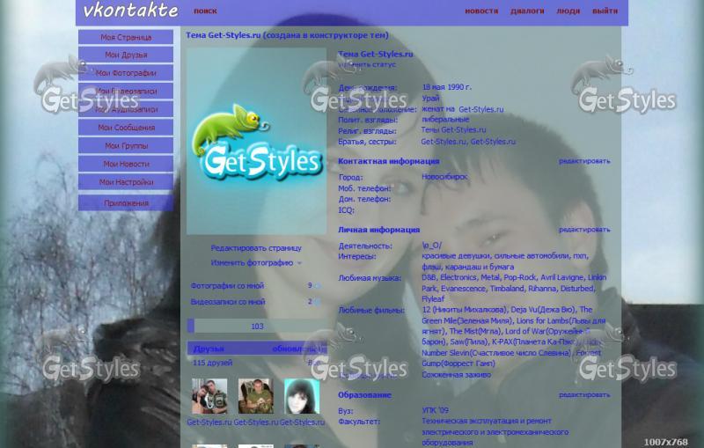Click university link УПК '09
The image size is (704, 448).
point(435,410)
